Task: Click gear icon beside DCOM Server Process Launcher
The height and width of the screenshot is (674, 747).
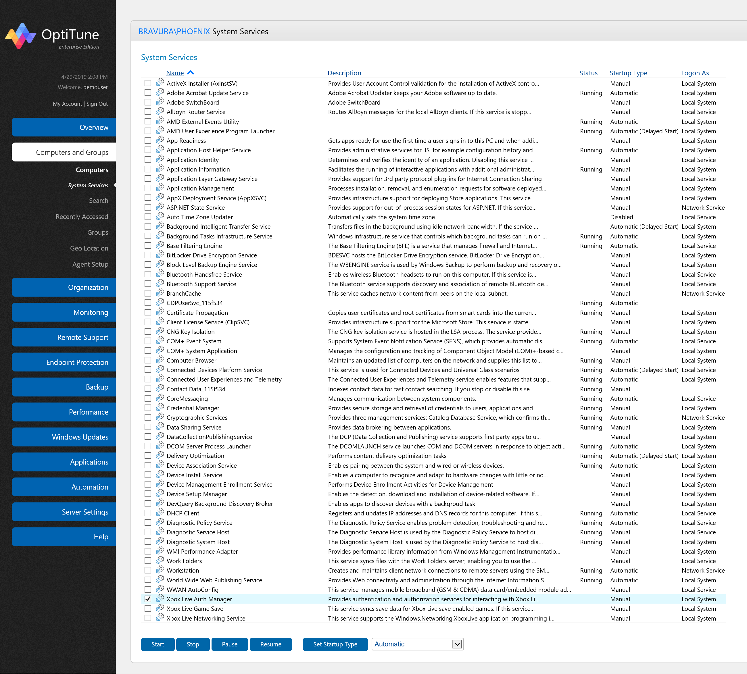Action: pyautogui.click(x=160, y=446)
